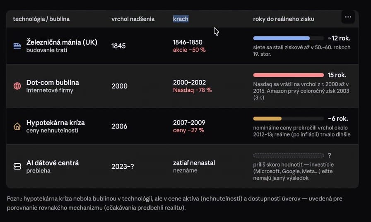Click the Pozn. footnote paragraph
Image resolution: width=371 pixels, height=222 pixels.
175,203
